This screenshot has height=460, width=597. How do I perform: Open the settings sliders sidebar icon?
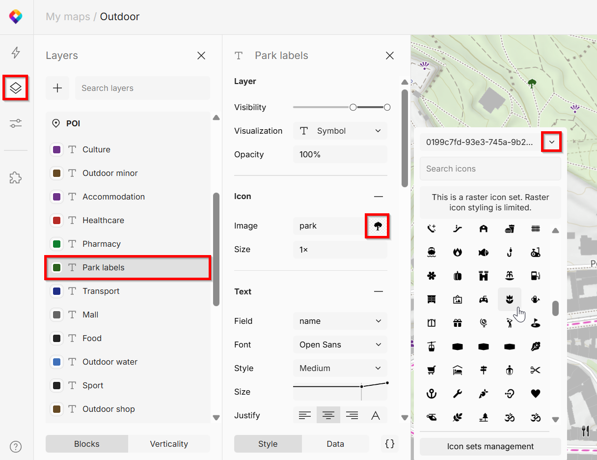[16, 123]
